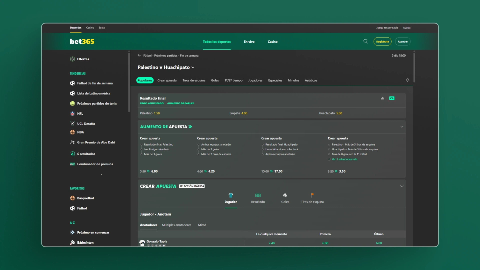480x270 pixels.
Task: Click the notifications bell icon
Action: tap(407, 80)
